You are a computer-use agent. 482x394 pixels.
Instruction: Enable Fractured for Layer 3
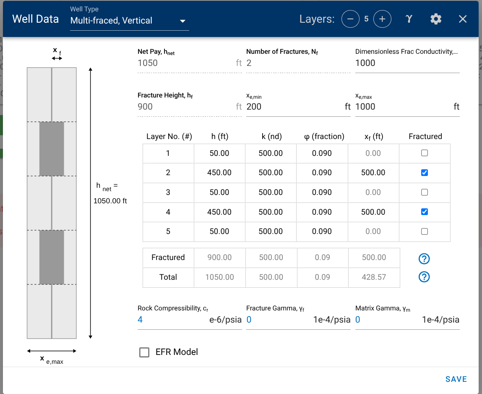point(424,192)
